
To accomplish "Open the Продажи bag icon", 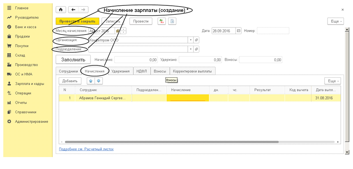I will [9, 36].
